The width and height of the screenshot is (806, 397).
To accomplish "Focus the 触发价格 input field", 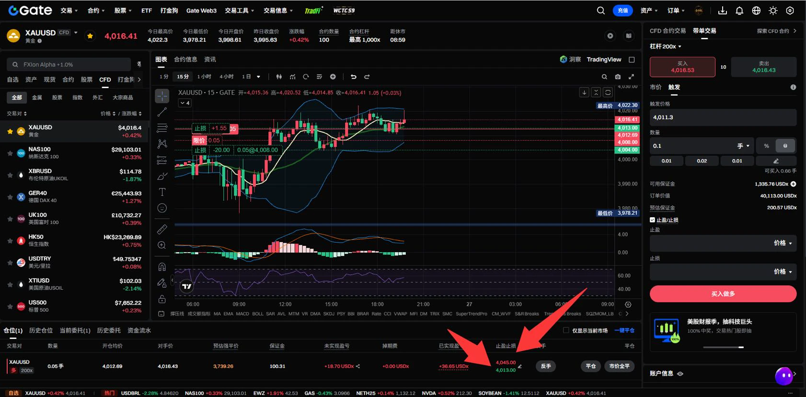I will [x=723, y=117].
